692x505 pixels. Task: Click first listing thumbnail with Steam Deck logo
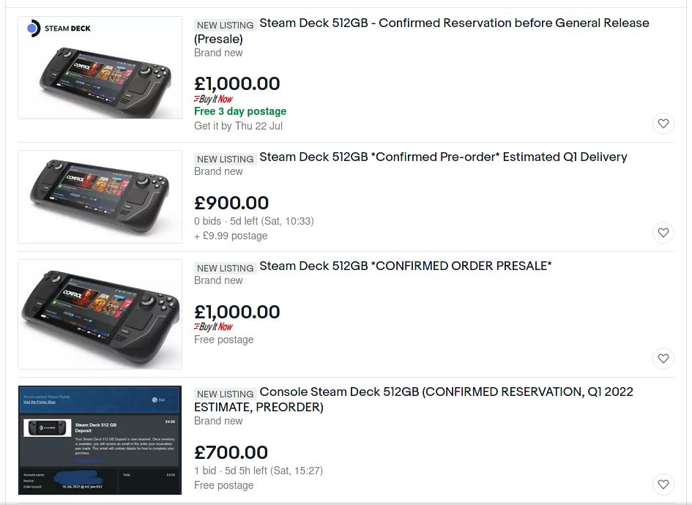(x=100, y=67)
